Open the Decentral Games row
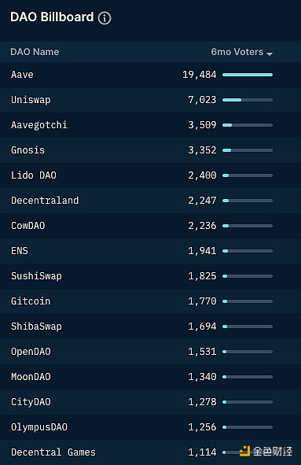Image resolution: width=301 pixels, height=465 pixels. tap(151, 452)
